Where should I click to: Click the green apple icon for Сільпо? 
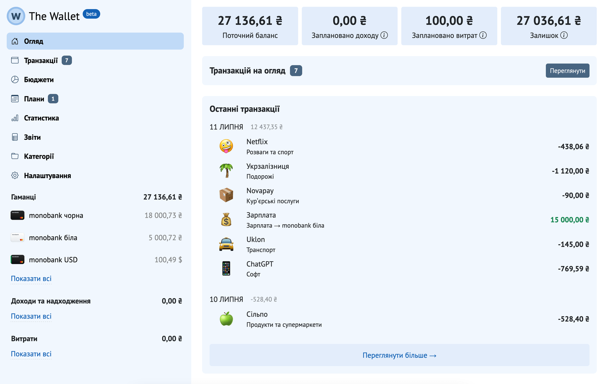(x=226, y=319)
